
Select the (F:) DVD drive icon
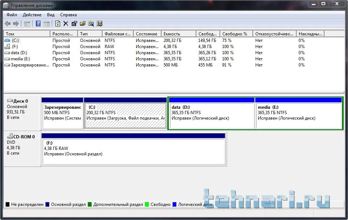7,46
